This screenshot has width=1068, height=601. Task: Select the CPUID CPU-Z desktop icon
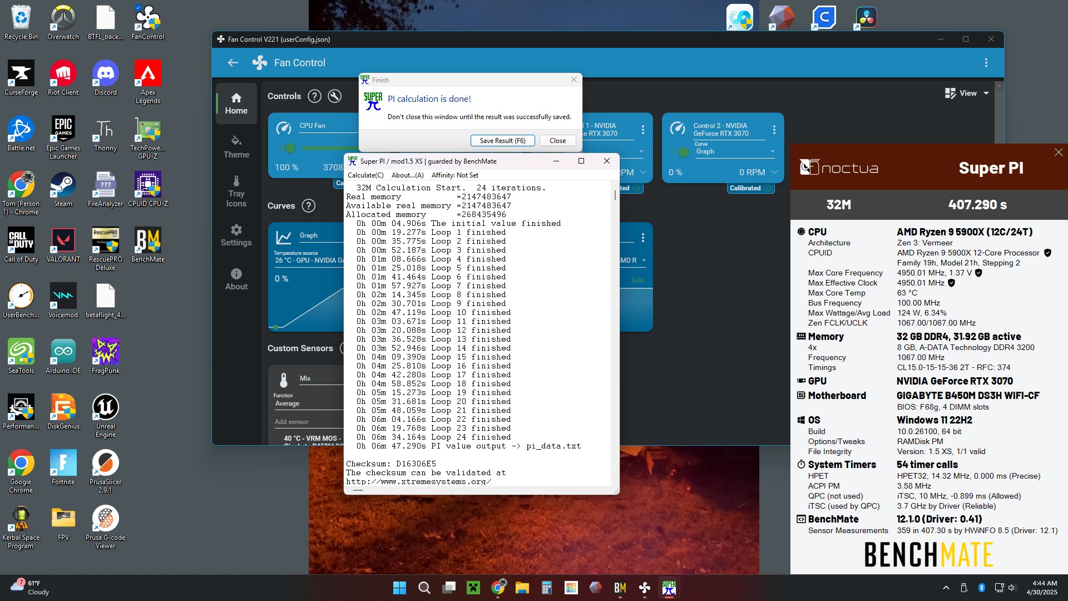147,190
